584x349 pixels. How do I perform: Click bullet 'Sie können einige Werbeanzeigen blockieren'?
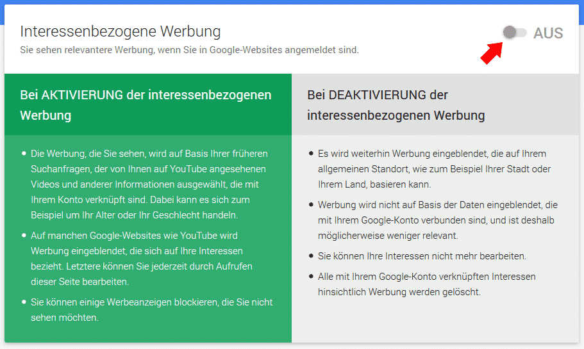point(151,310)
